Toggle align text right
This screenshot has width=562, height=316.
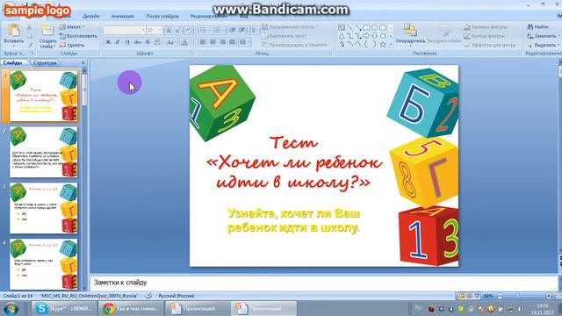tap(222, 42)
